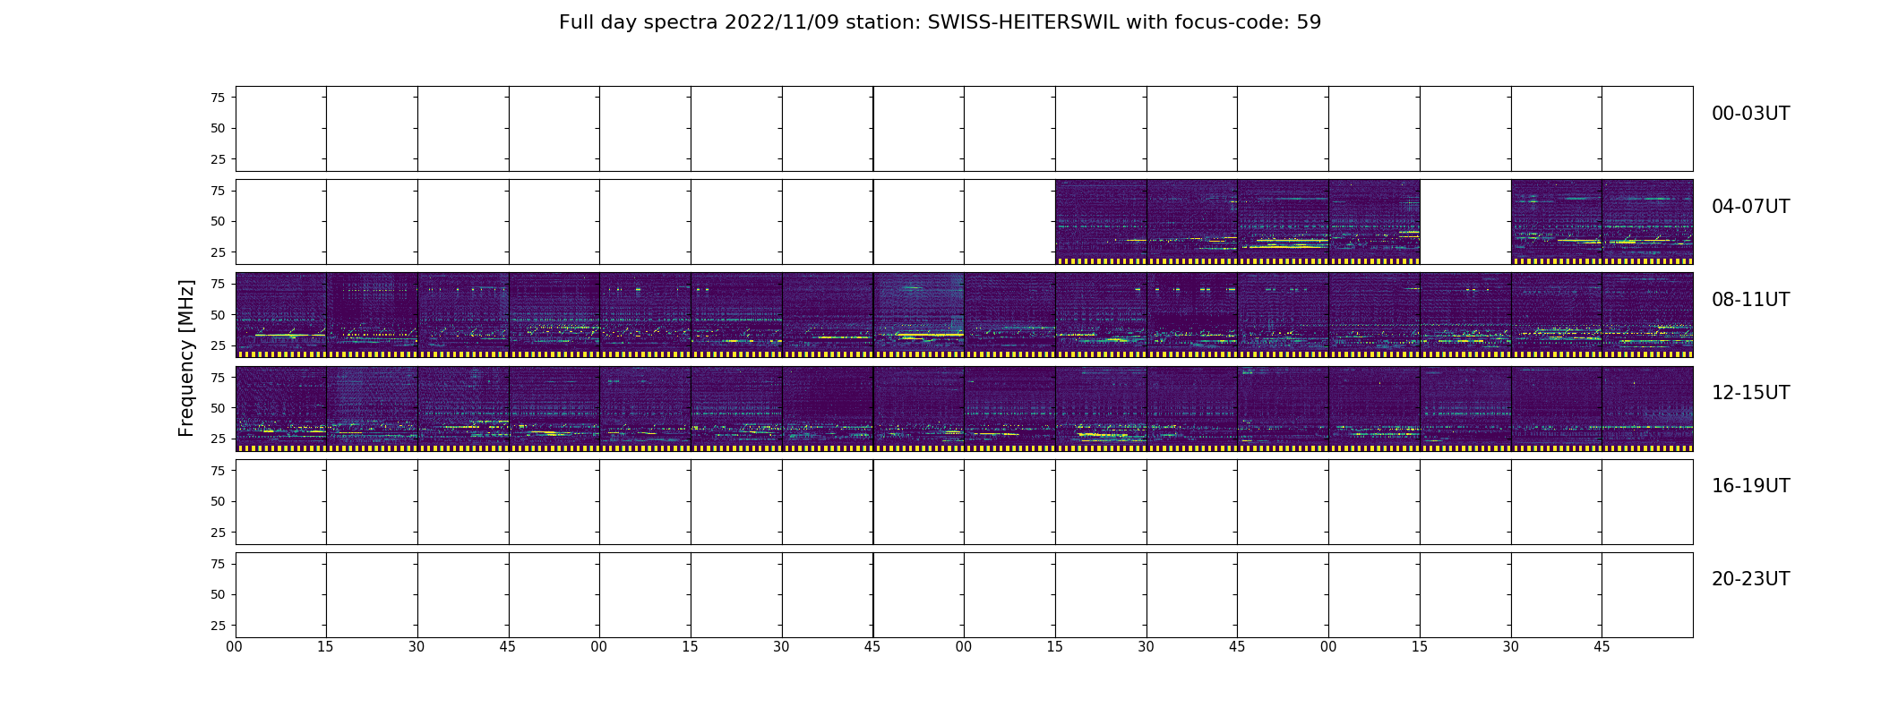The height and width of the screenshot is (716, 1881).
Task: Click the 50 tick label of the 08-11UT row
Action: 218,315
